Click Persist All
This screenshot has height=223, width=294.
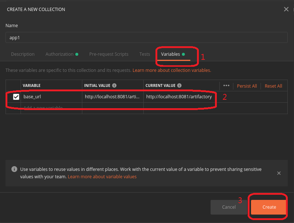pyautogui.click(x=247, y=86)
